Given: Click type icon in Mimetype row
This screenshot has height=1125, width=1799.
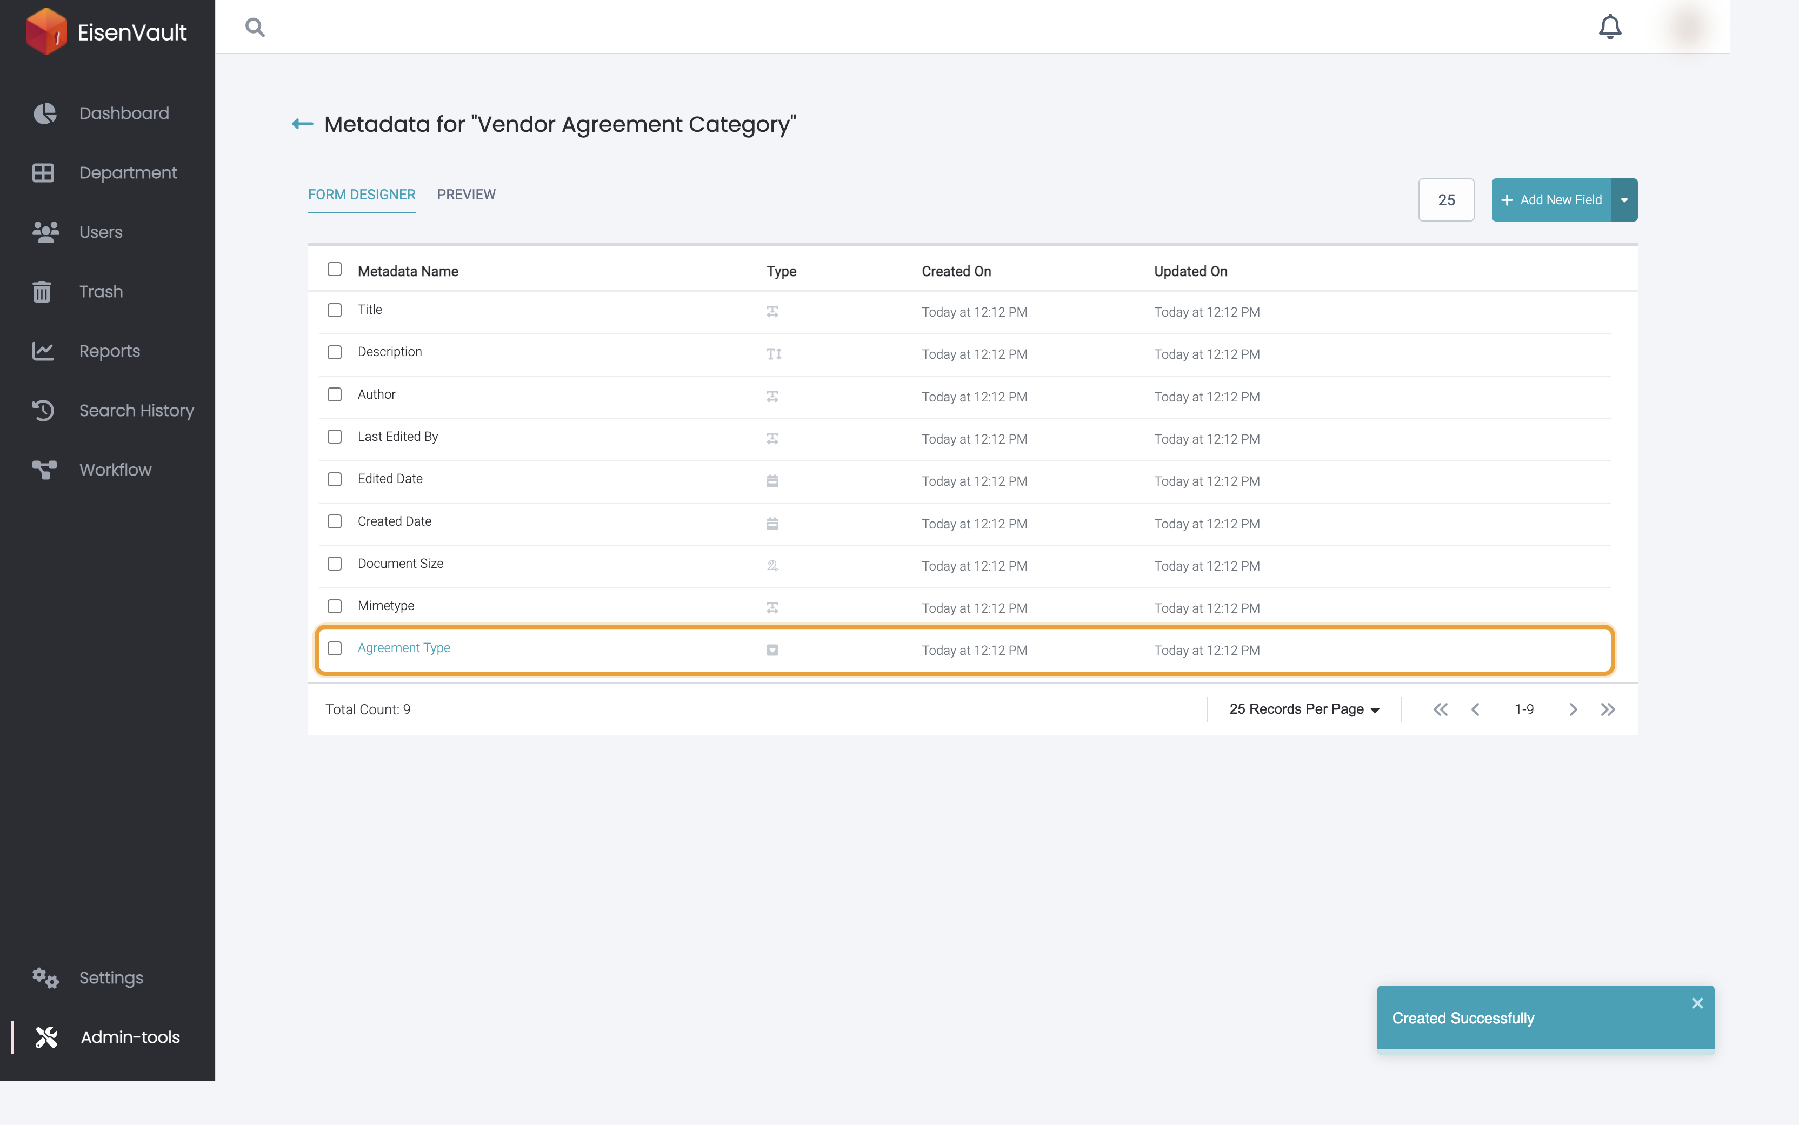Looking at the screenshot, I should click(x=772, y=608).
